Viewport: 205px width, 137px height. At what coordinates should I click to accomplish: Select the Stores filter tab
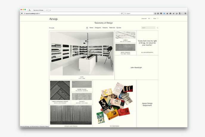click(x=91, y=27)
